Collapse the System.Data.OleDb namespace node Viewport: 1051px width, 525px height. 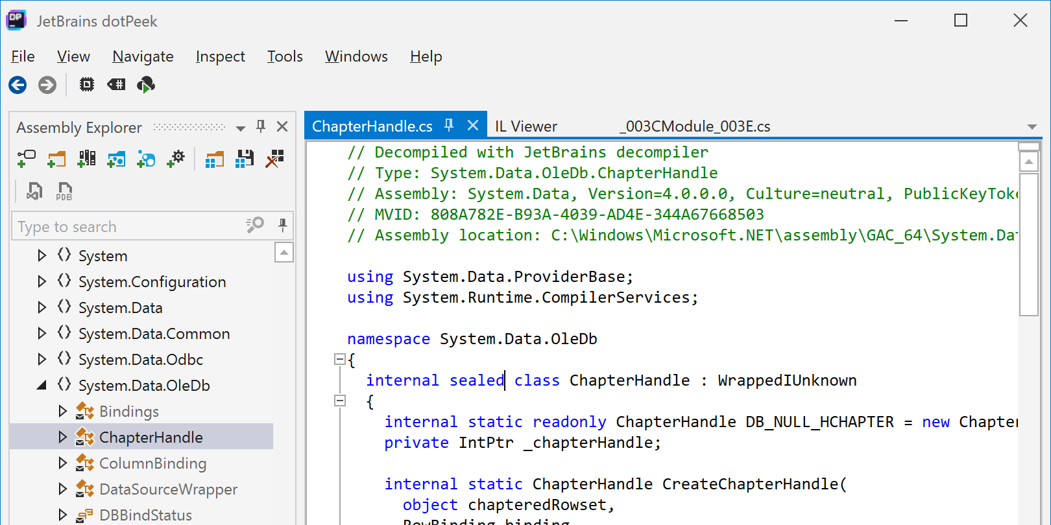42,386
